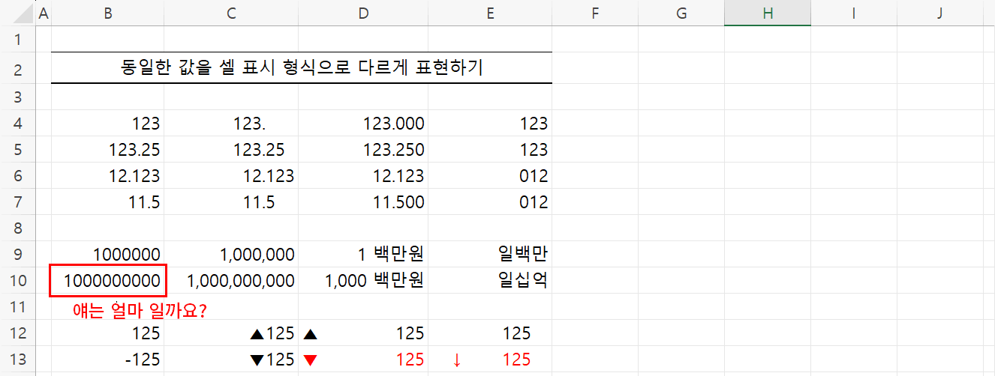Select cell B5 showing 123.25
Viewport: 995px width, 376px height.
(x=108, y=150)
